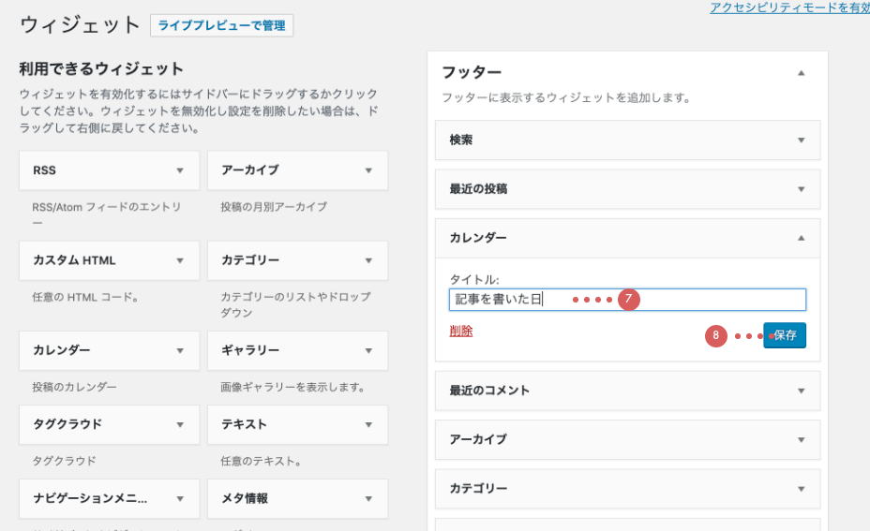Expand the カスタム HTML widget arrow
Image resolution: width=870 pixels, height=531 pixels.
click(179, 260)
